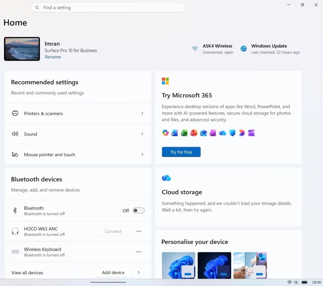Click the OneNote app icon
Viewport: 323px width, 286px height.
(x=213, y=133)
